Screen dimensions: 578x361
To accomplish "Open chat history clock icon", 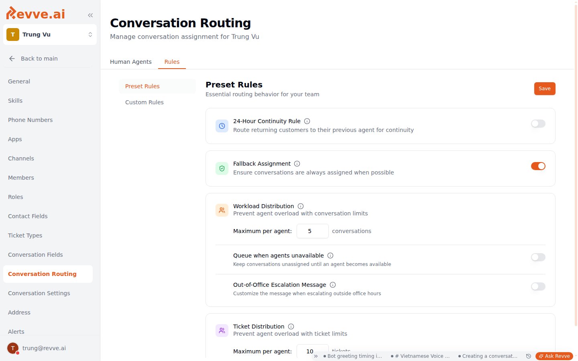I will tap(529, 356).
